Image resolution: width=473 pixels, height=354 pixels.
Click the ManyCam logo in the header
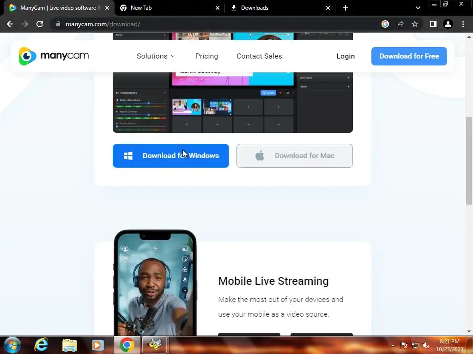click(x=54, y=56)
